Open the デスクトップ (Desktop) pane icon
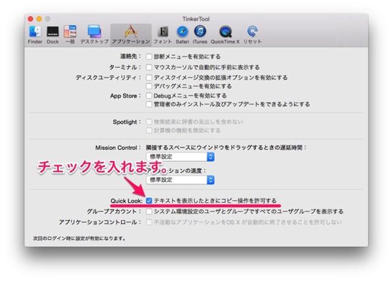Image resolution: width=392 pixels, height=281 pixels. 94,32
